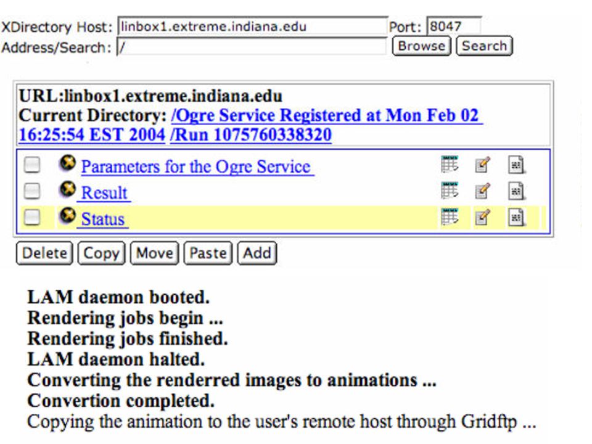This screenshot has height=444, width=592.
Task: Click the text 'Rendering jobs finished.'
Action: click(128, 339)
